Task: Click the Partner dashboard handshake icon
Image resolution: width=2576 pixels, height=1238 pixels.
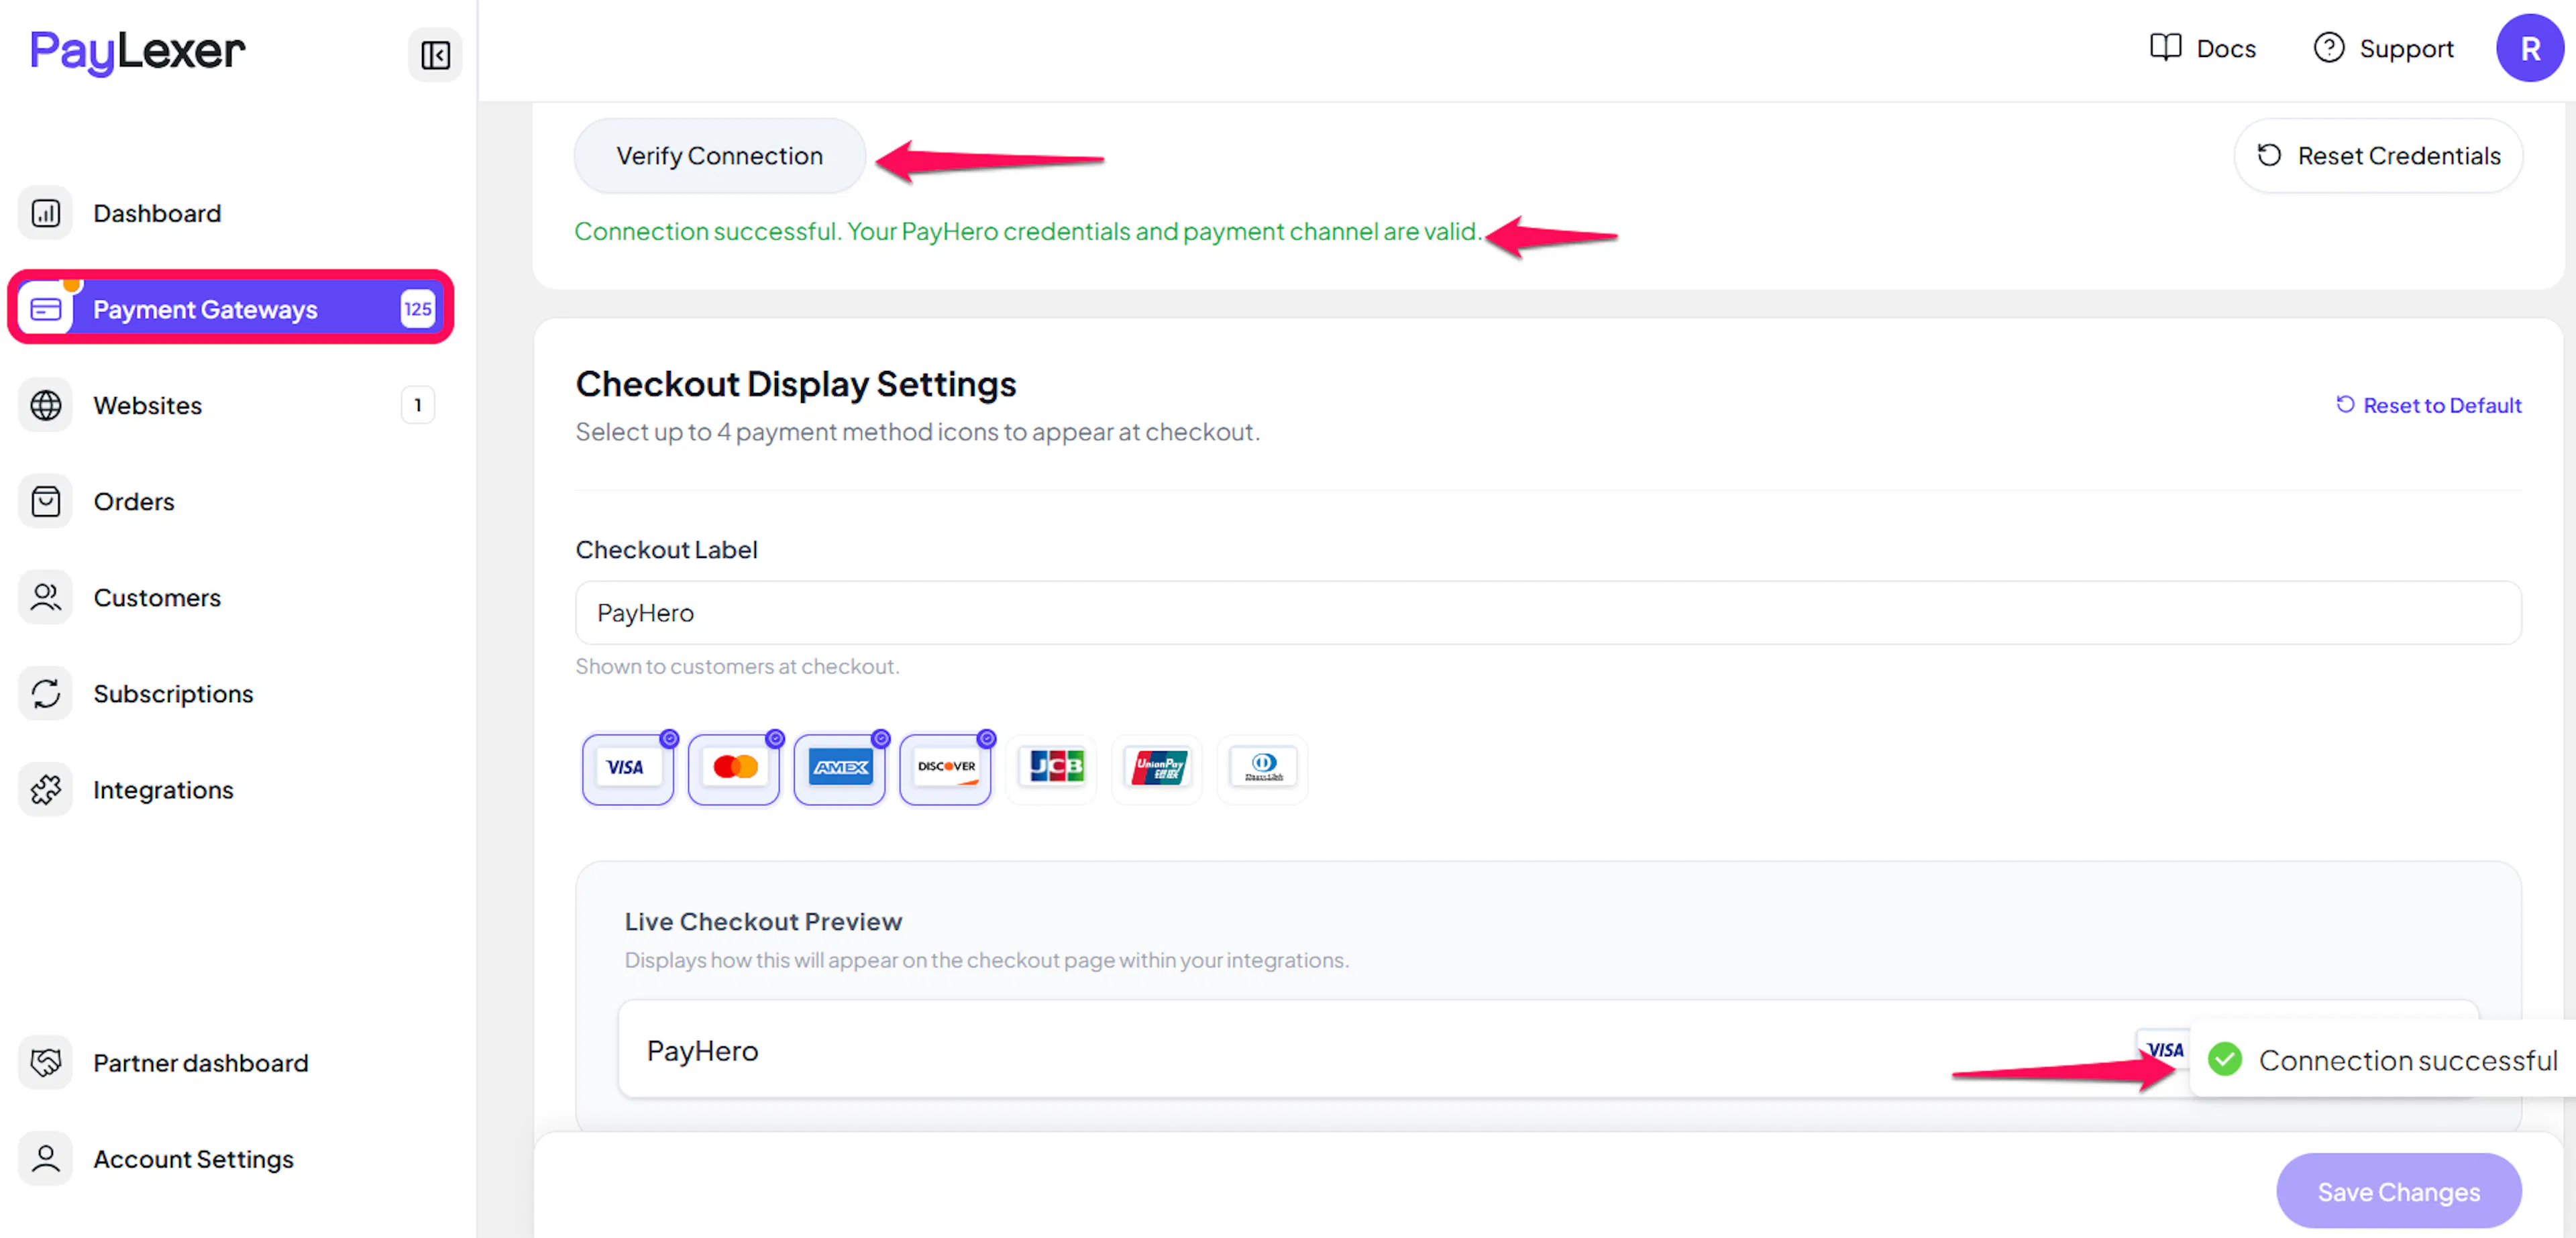Action: tap(46, 1062)
